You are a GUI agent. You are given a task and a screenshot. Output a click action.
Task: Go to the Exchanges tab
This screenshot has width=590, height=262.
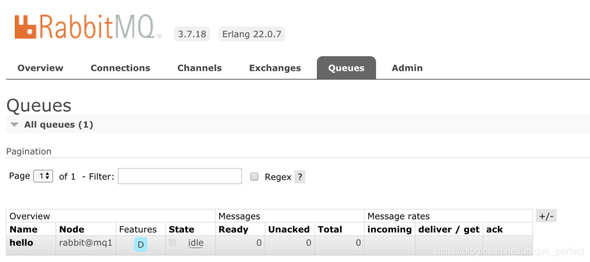point(275,68)
